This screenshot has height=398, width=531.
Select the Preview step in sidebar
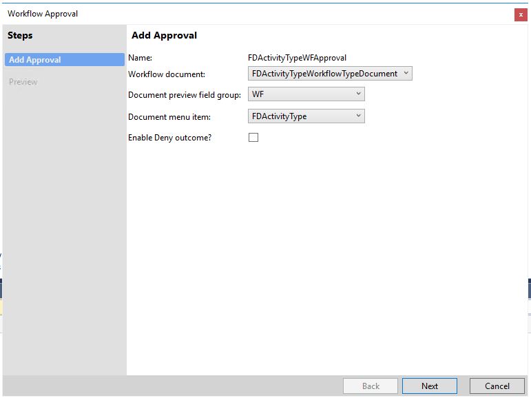click(23, 82)
